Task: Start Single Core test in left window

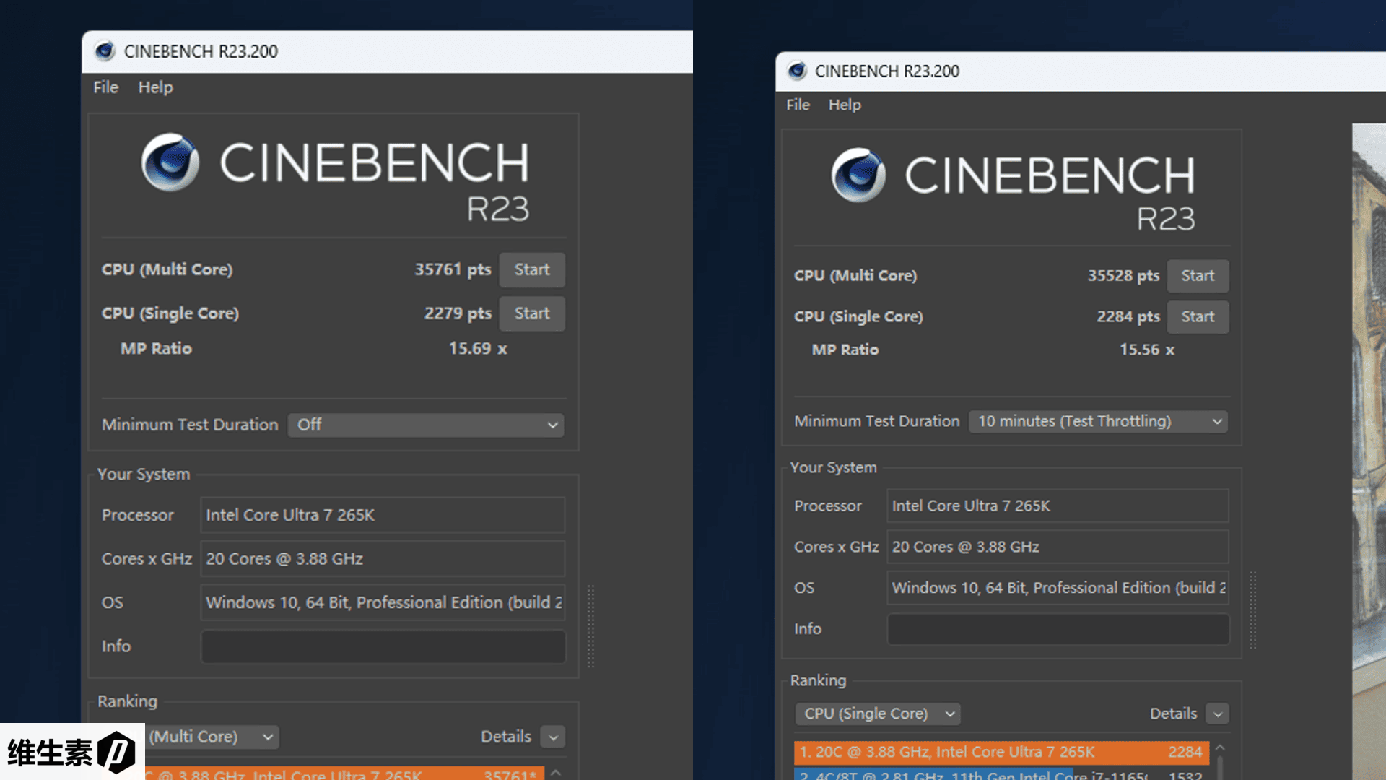Action: [532, 313]
